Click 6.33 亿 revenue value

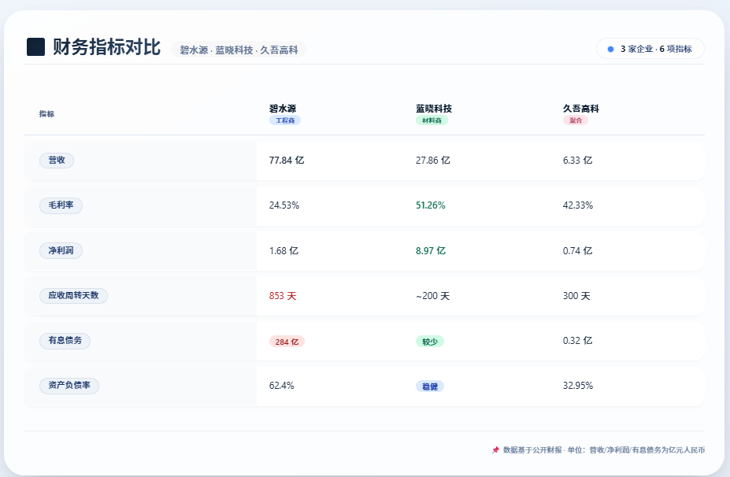click(x=577, y=160)
